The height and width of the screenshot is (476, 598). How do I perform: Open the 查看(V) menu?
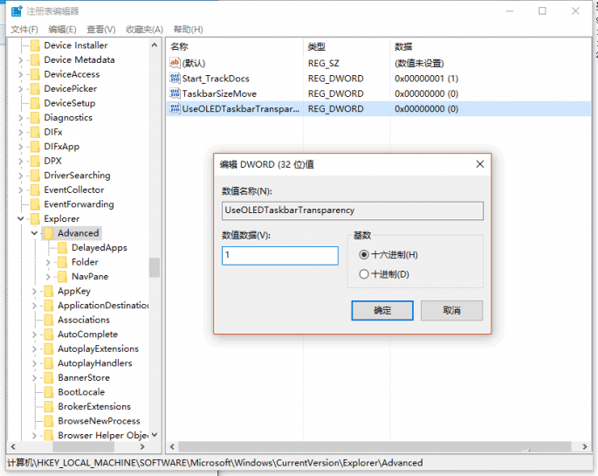pyautogui.click(x=101, y=30)
